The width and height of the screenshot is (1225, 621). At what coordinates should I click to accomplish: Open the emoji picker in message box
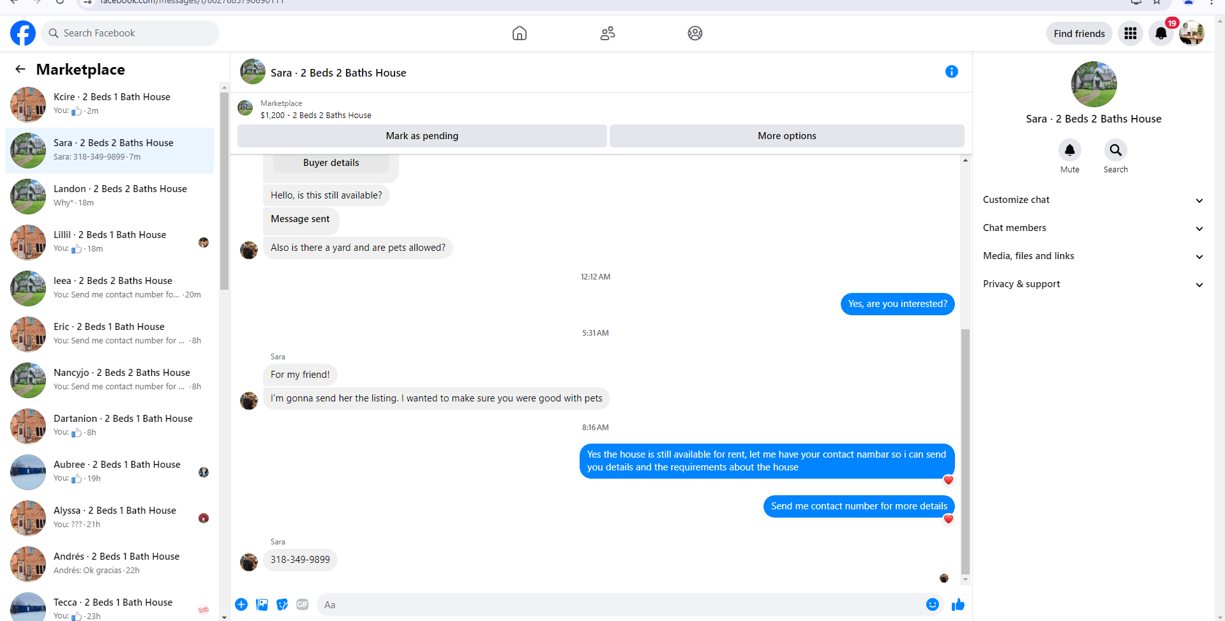[x=933, y=604]
